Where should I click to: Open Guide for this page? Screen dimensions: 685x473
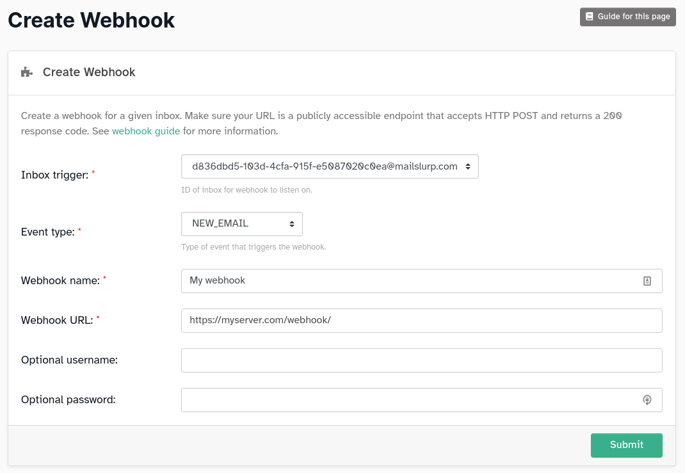coord(627,17)
